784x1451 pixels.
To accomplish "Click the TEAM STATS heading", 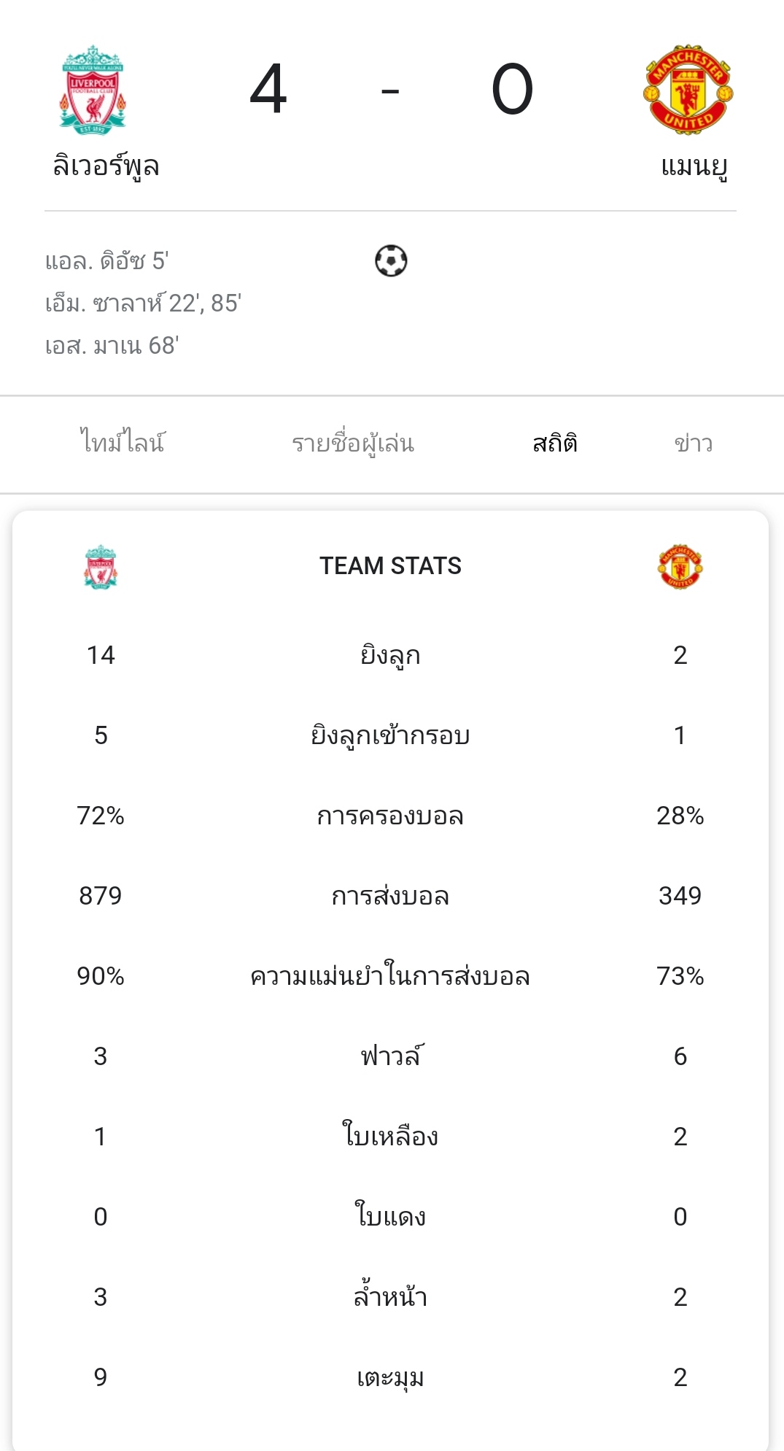I will 390,566.
